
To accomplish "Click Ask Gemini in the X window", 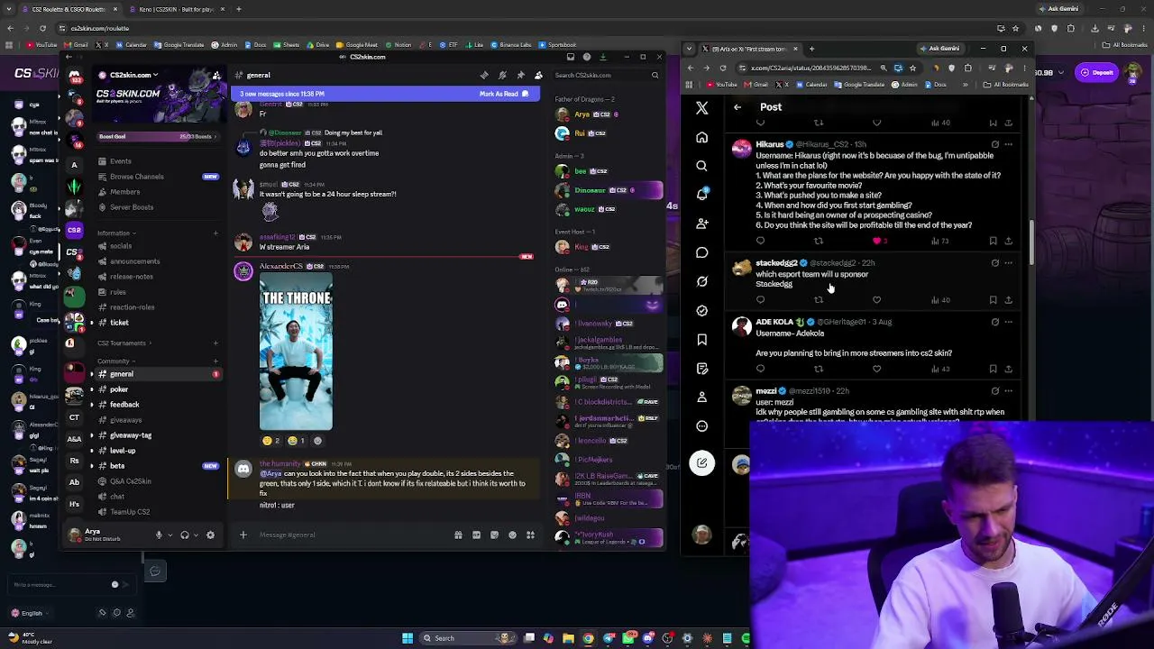I will point(939,49).
